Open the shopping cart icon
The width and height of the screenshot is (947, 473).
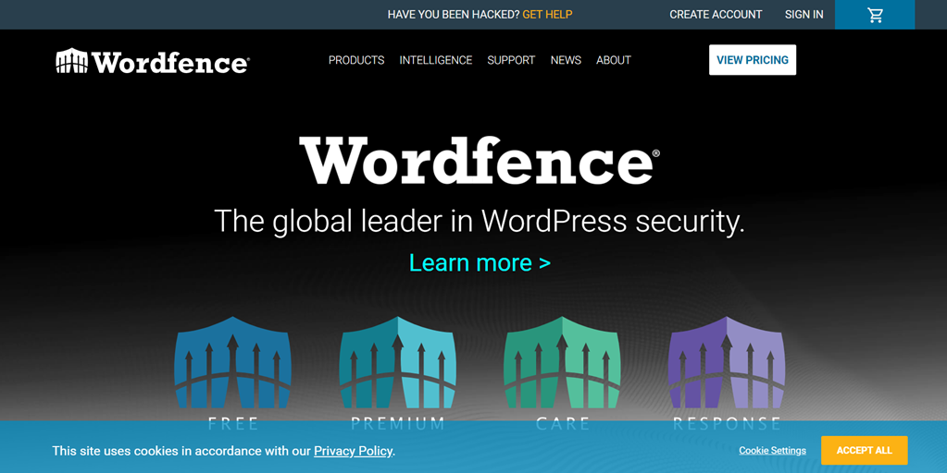tap(875, 15)
